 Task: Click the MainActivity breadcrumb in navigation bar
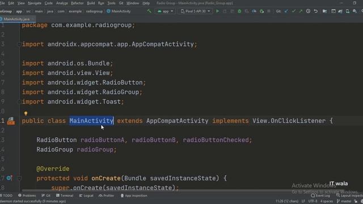[x=119, y=11]
